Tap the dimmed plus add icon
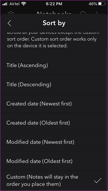108x191 pixels. point(97,13)
